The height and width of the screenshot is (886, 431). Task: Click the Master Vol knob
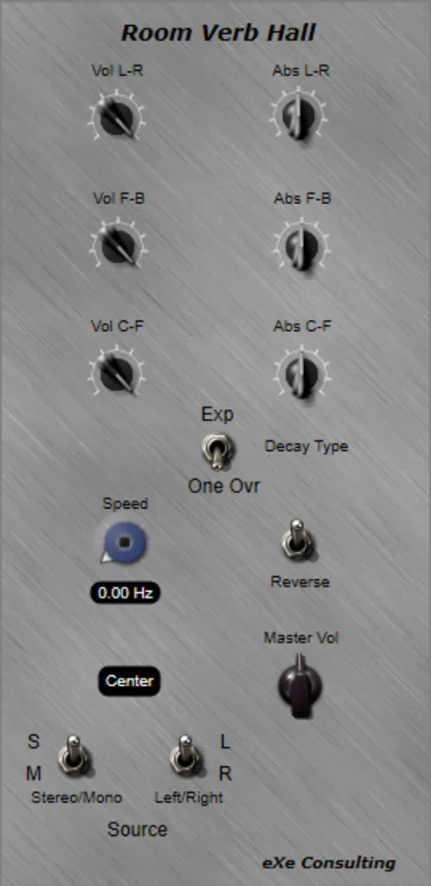(299, 685)
